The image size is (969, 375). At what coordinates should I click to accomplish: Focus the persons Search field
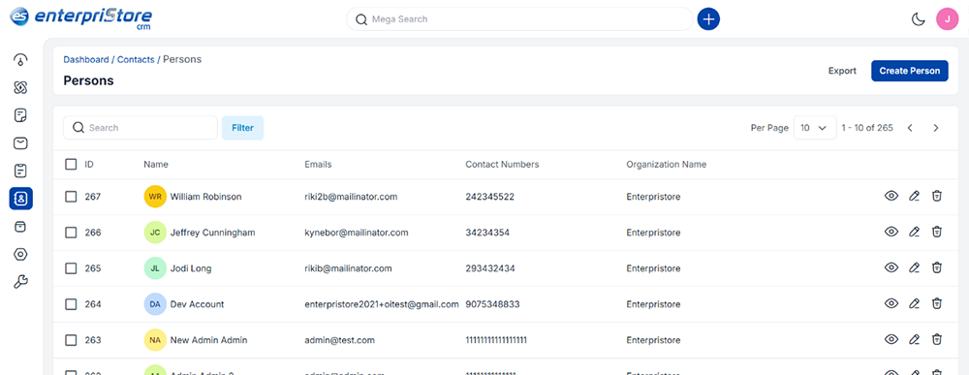[141, 128]
